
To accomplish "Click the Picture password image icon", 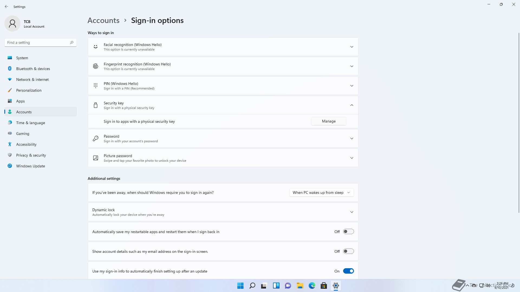I will (96, 158).
